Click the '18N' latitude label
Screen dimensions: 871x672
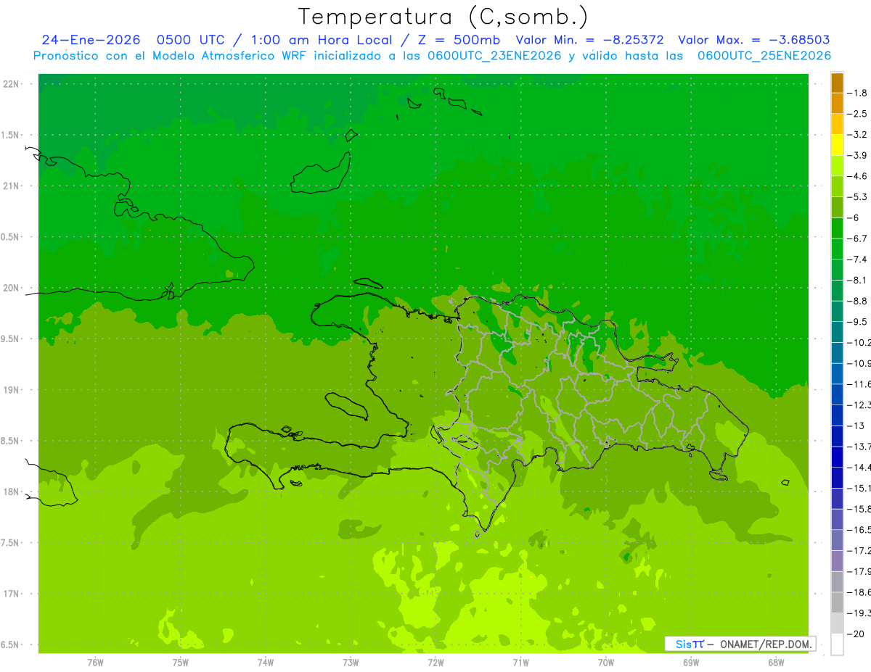tap(11, 491)
